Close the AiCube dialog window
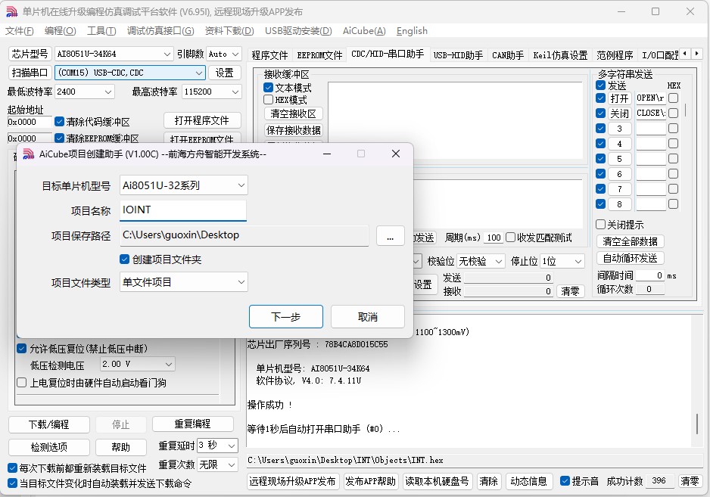 tap(395, 154)
